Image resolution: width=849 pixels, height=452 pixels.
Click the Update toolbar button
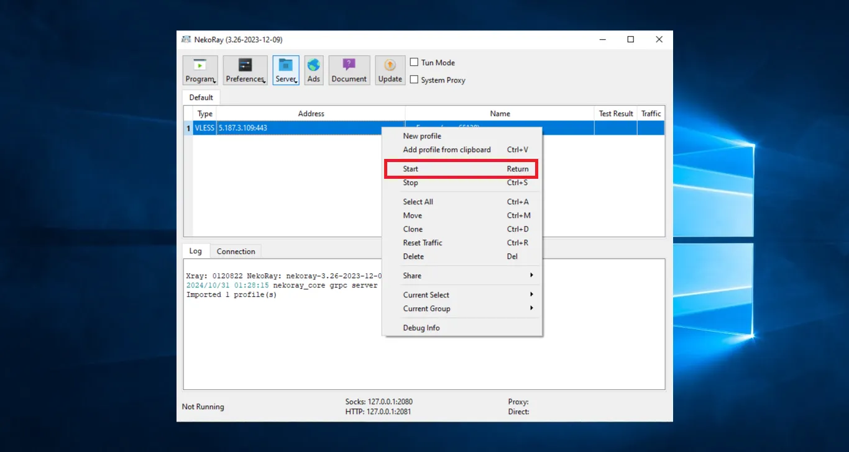pos(390,70)
